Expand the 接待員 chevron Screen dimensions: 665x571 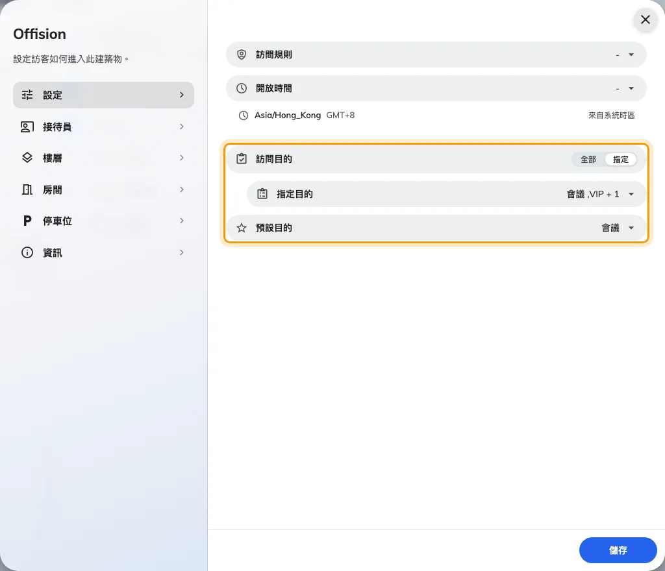pos(182,127)
